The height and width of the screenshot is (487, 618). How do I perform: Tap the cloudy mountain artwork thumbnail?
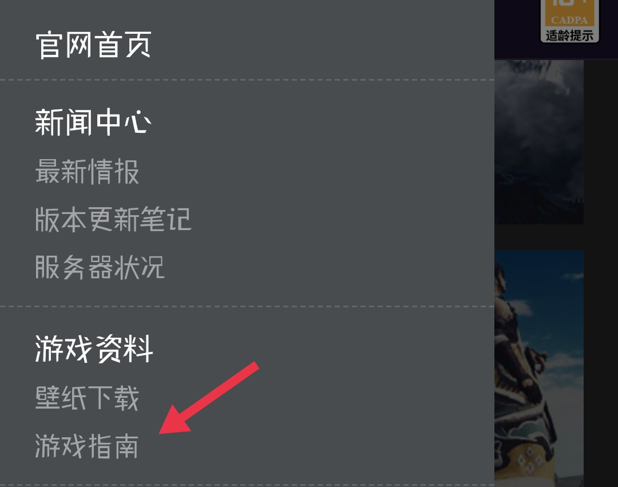tap(539, 142)
